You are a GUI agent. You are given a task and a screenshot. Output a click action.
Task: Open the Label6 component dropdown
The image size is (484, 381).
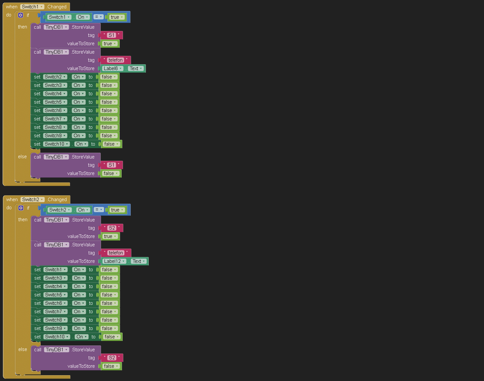(x=113, y=68)
